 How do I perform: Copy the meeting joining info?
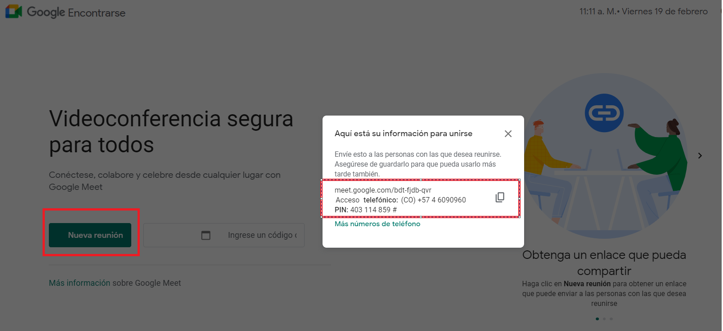click(x=500, y=198)
